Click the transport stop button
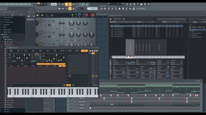This screenshot has width=206, height=115. pyautogui.click(x=45, y=4)
